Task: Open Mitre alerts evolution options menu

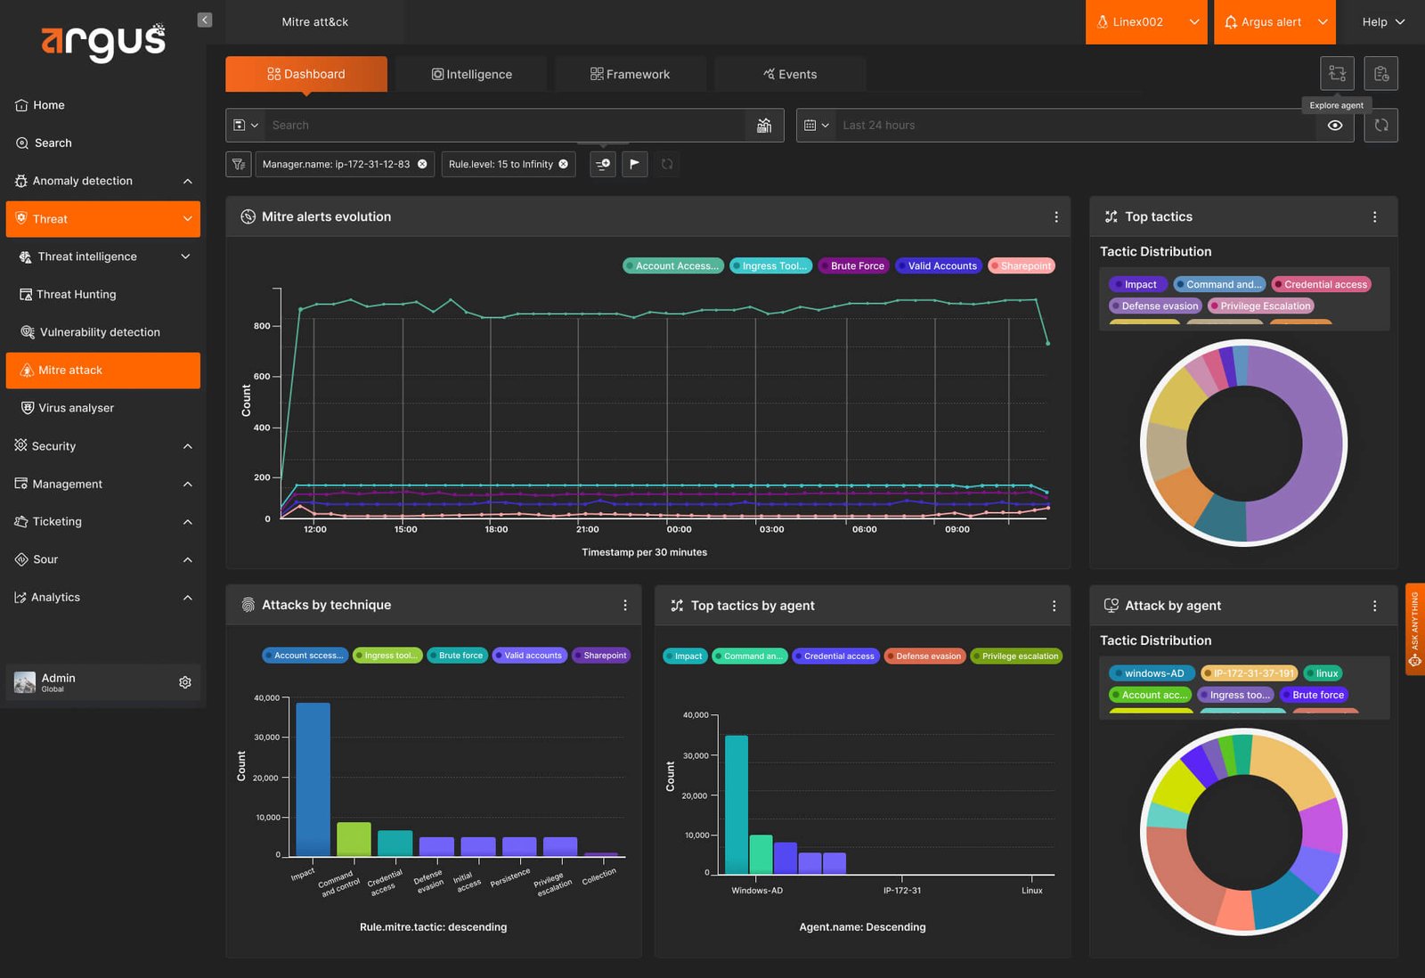Action: point(1056,216)
